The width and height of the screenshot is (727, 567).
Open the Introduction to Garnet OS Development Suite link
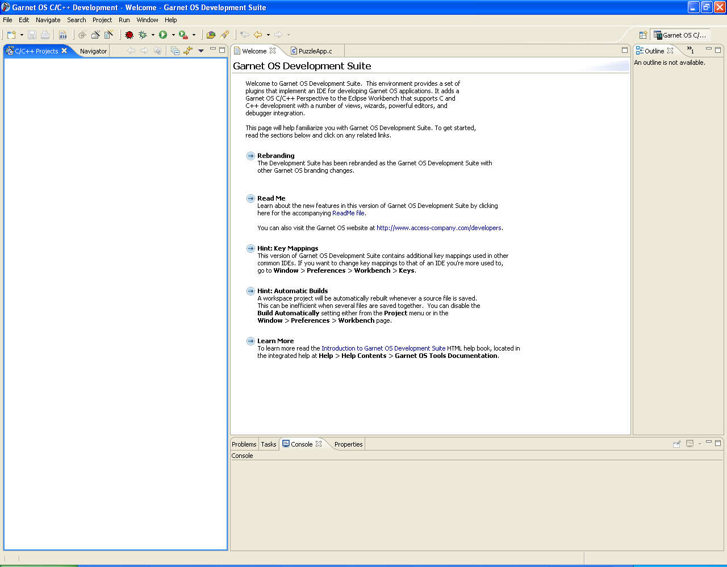point(383,349)
